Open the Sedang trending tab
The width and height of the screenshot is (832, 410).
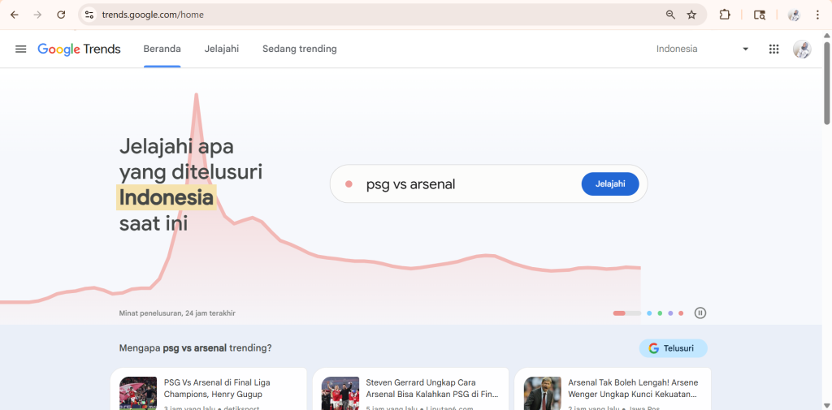coord(299,49)
